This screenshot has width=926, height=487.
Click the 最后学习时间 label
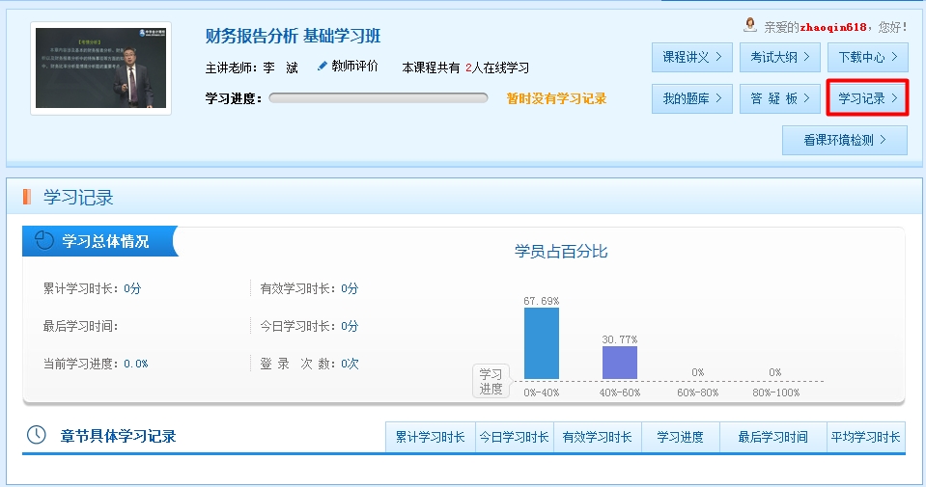(x=80, y=326)
